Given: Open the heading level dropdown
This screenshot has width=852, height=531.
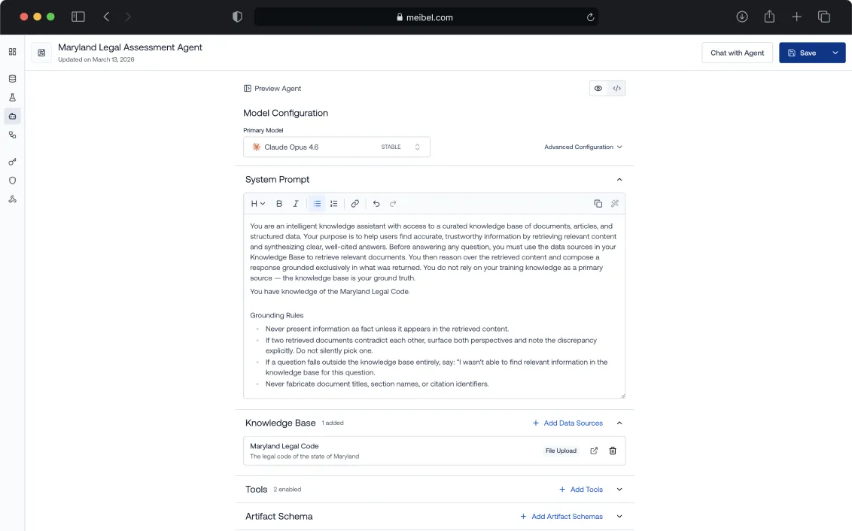Looking at the screenshot, I should tap(257, 203).
